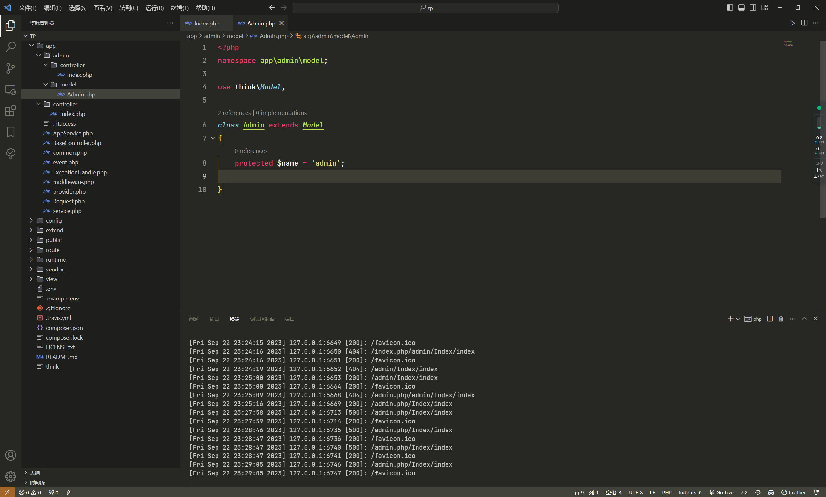Open the Search view in activity bar

(11, 47)
